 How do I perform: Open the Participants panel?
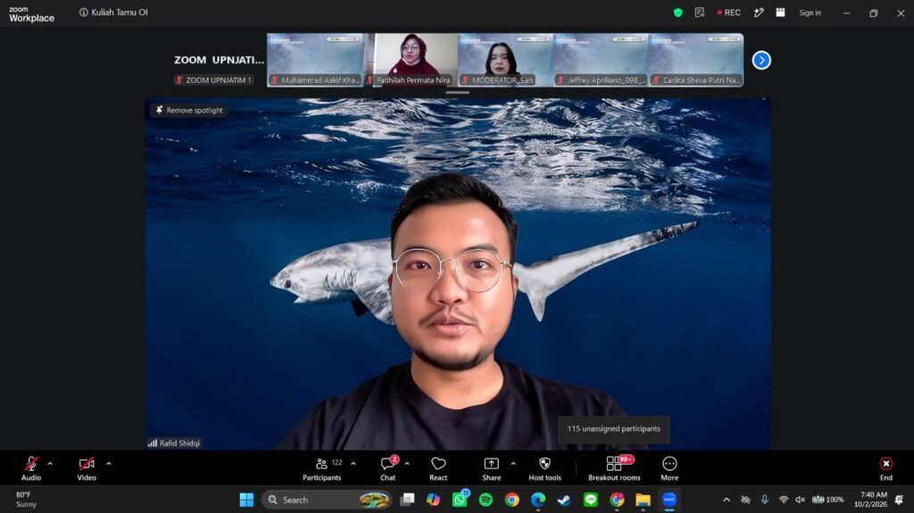(321, 468)
